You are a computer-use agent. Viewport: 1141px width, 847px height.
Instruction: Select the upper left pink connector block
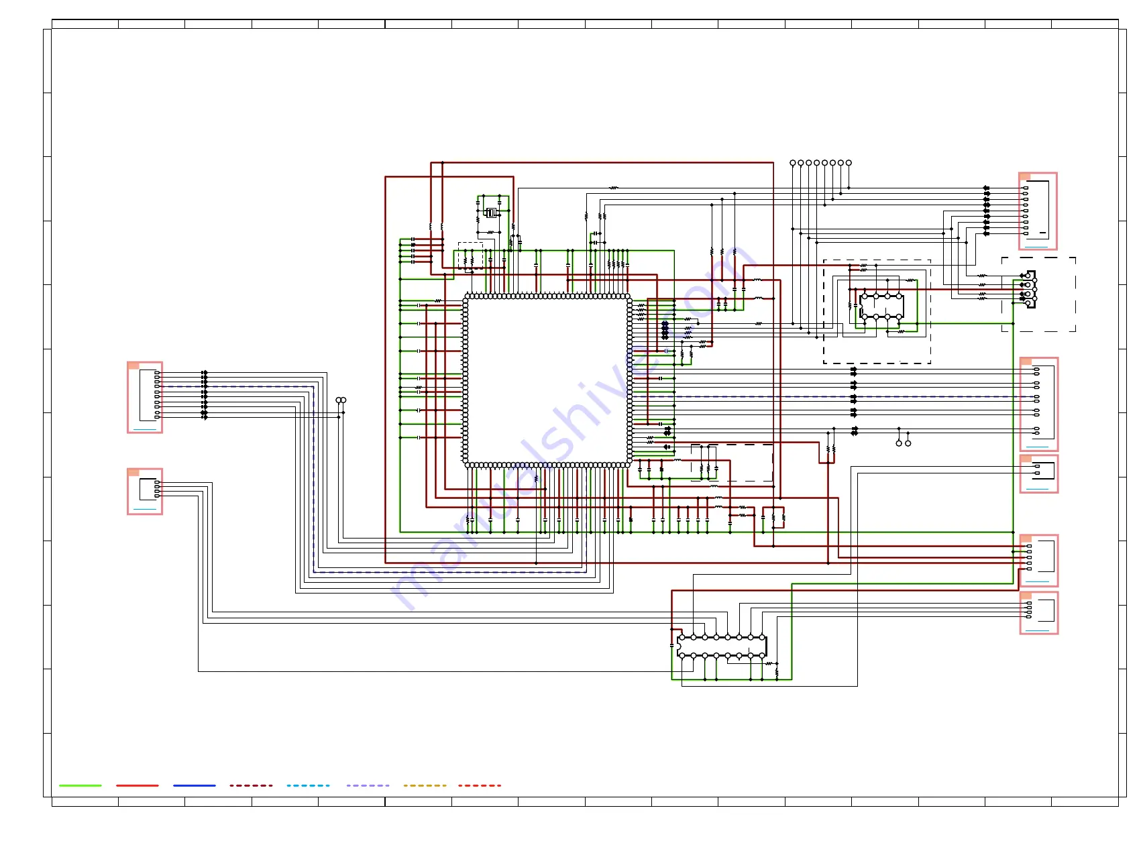(x=145, y=398)
